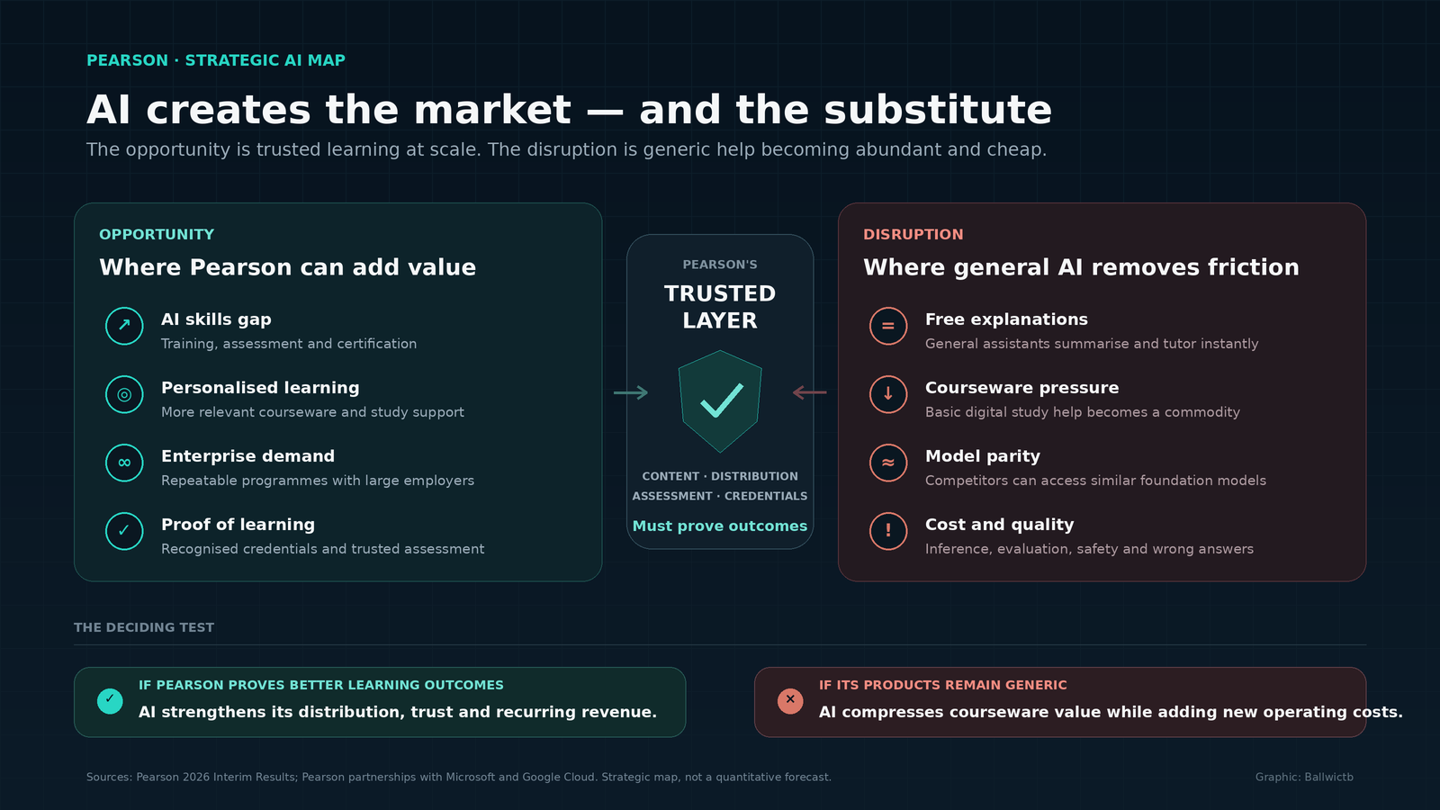Click the 'TRUSTED LAYER' heading

[720, 307]
